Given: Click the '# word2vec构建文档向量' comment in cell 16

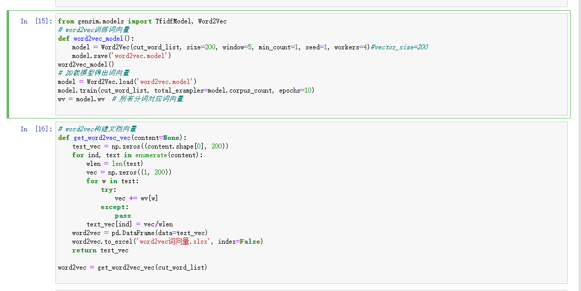Looking at the screenshot, I should 98,129.
